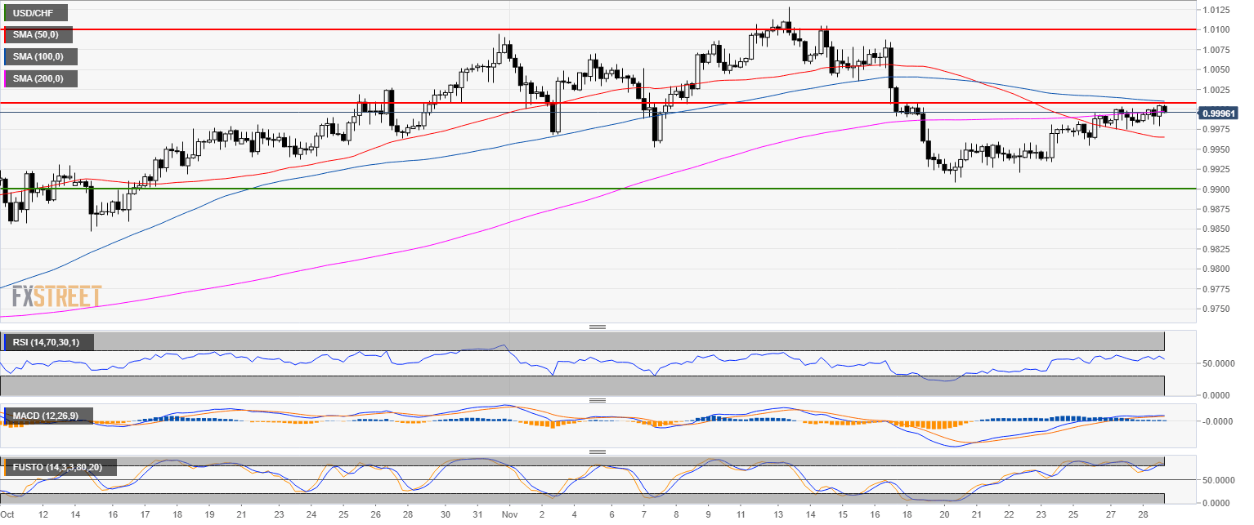The image size is (1254, 525).
Task: Click the resize handle above the MACD panel
Action: (598, 400)
